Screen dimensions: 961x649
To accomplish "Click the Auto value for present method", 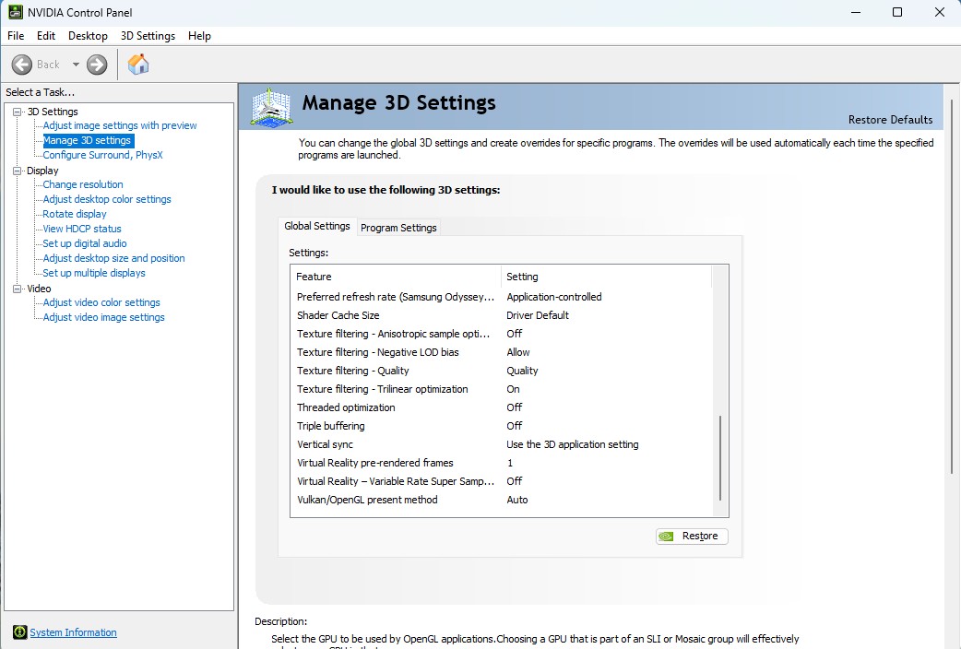I will 516,500.
